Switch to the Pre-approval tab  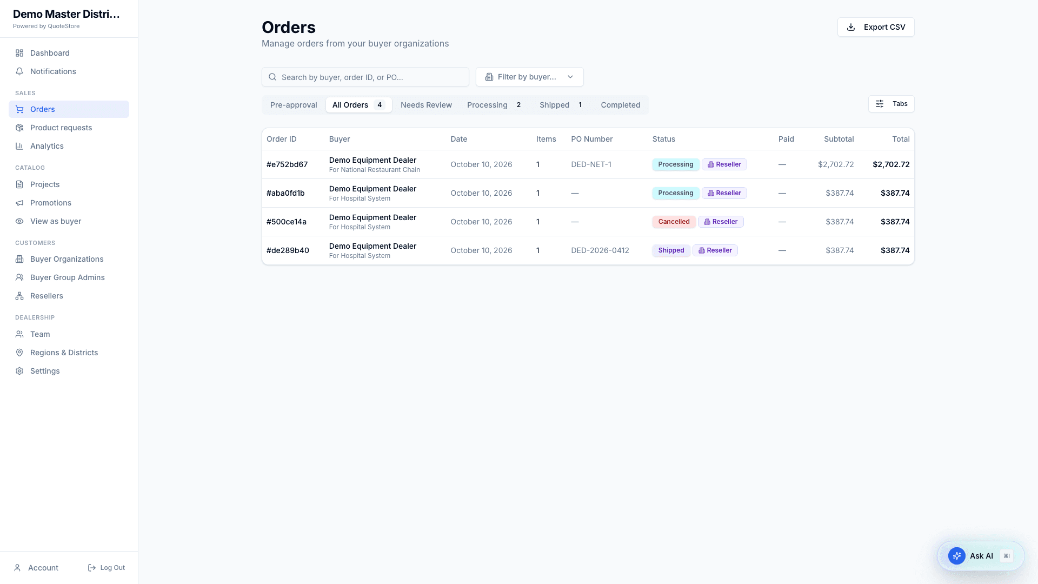click(x=294, y=105)
